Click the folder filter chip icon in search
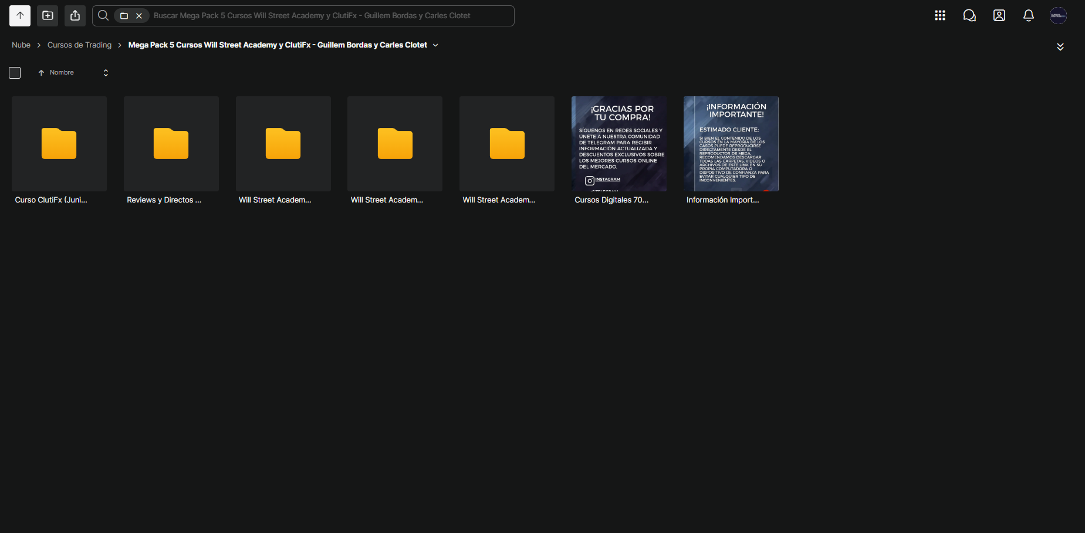This screenshot has width=1085, height=533. (x=124, y=16)
